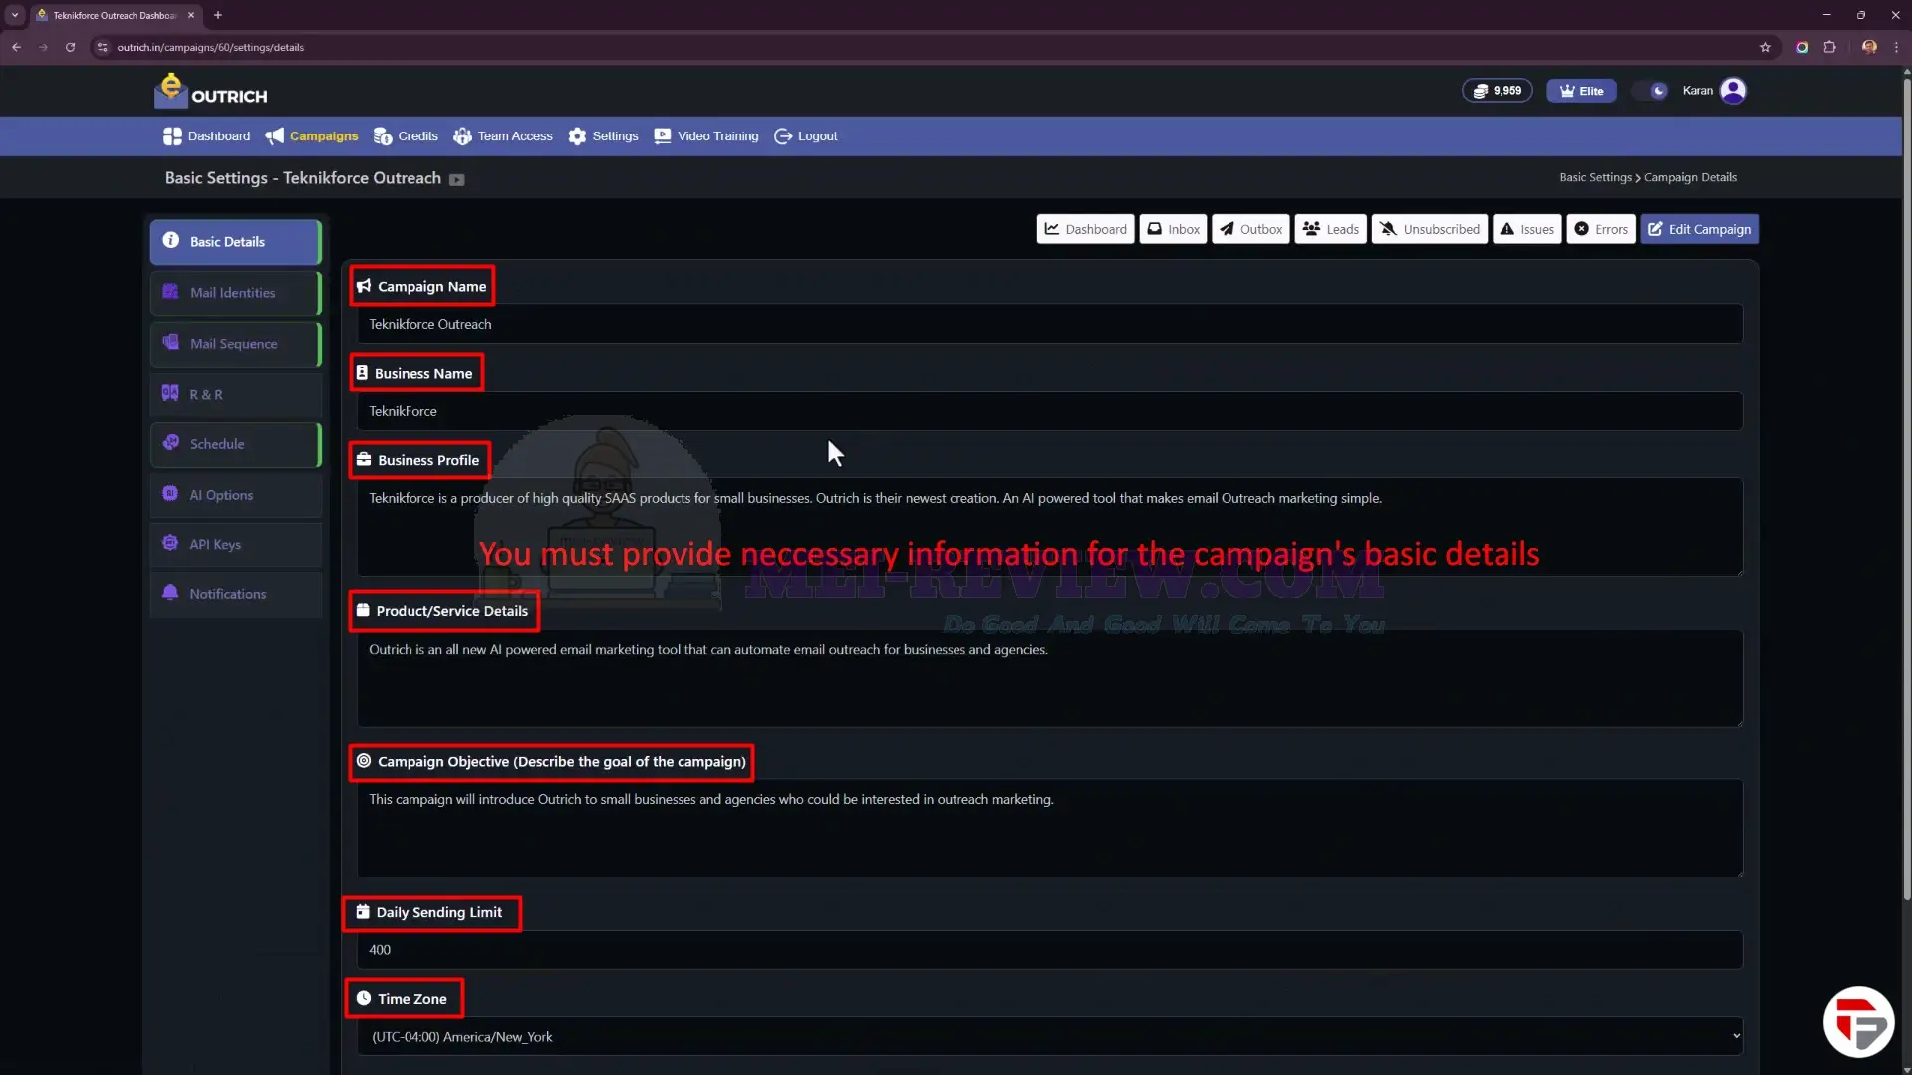Image resolution: width=1912 pixels, height=1075 pixels.
Task: Open the Issues warning button
Action: pyautogui.click(x=1526, y=229)
